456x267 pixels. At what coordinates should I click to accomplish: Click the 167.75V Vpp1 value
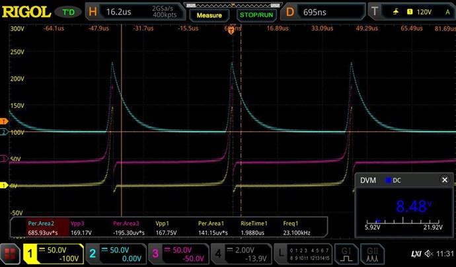pyautogui.click(x=166, y=233)
